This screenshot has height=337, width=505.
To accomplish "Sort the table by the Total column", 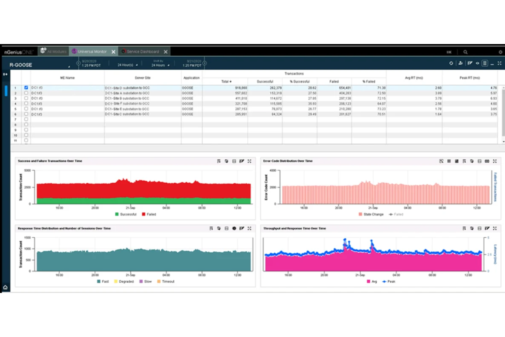I will point(226,82).
